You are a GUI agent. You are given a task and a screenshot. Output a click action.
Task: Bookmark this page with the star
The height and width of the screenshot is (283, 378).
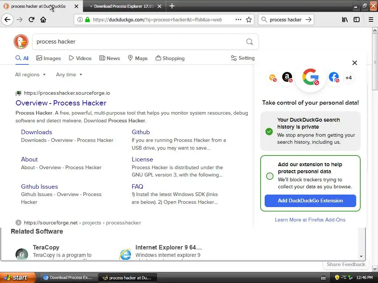(x=249, y=20)
